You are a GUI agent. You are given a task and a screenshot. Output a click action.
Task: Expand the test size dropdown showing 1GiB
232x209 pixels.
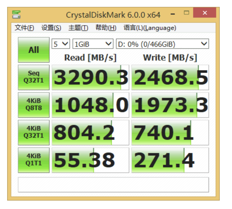click(93, 44)
